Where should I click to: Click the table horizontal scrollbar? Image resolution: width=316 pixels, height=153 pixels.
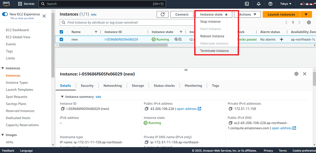pyautogui.click(x=113, y=45)
